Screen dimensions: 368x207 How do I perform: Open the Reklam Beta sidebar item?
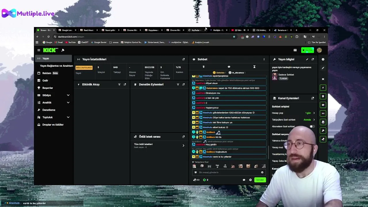click(x=54, y=73)
